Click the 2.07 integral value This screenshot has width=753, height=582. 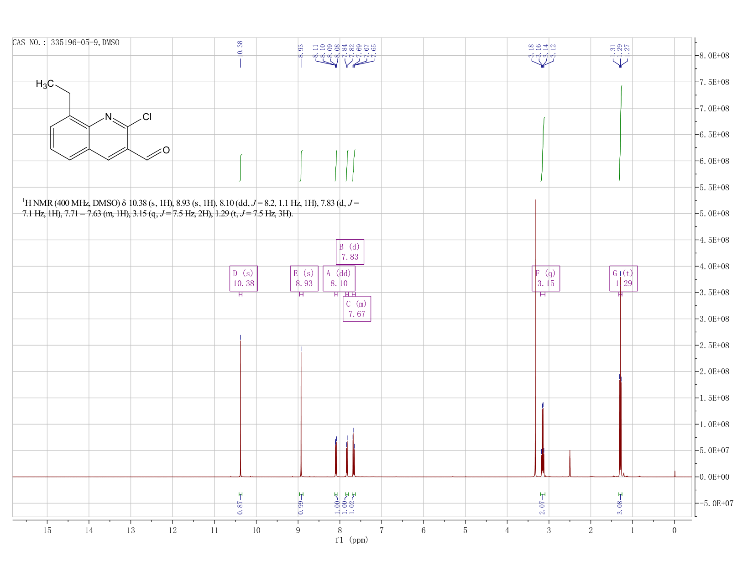tap(543, 507)
